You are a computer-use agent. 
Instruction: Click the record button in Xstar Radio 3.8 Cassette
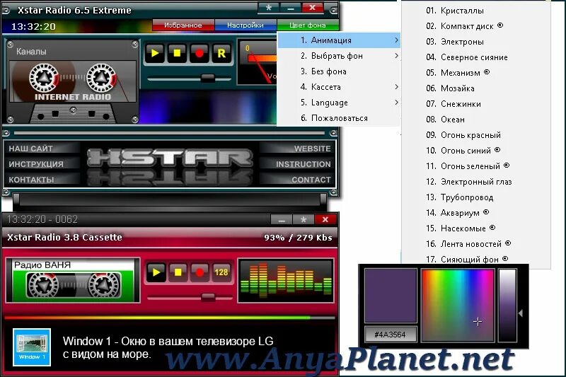pyautogui.click(x=200, y=272)
